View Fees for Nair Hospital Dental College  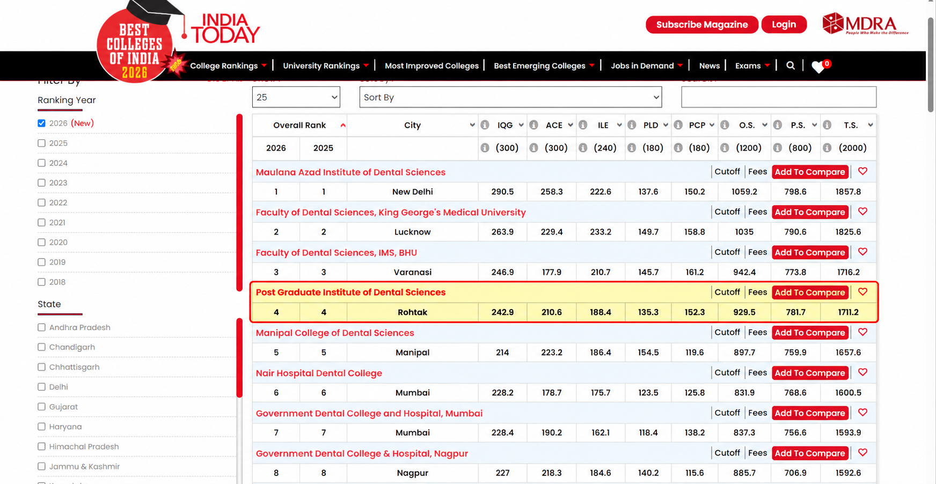point(757,372)
